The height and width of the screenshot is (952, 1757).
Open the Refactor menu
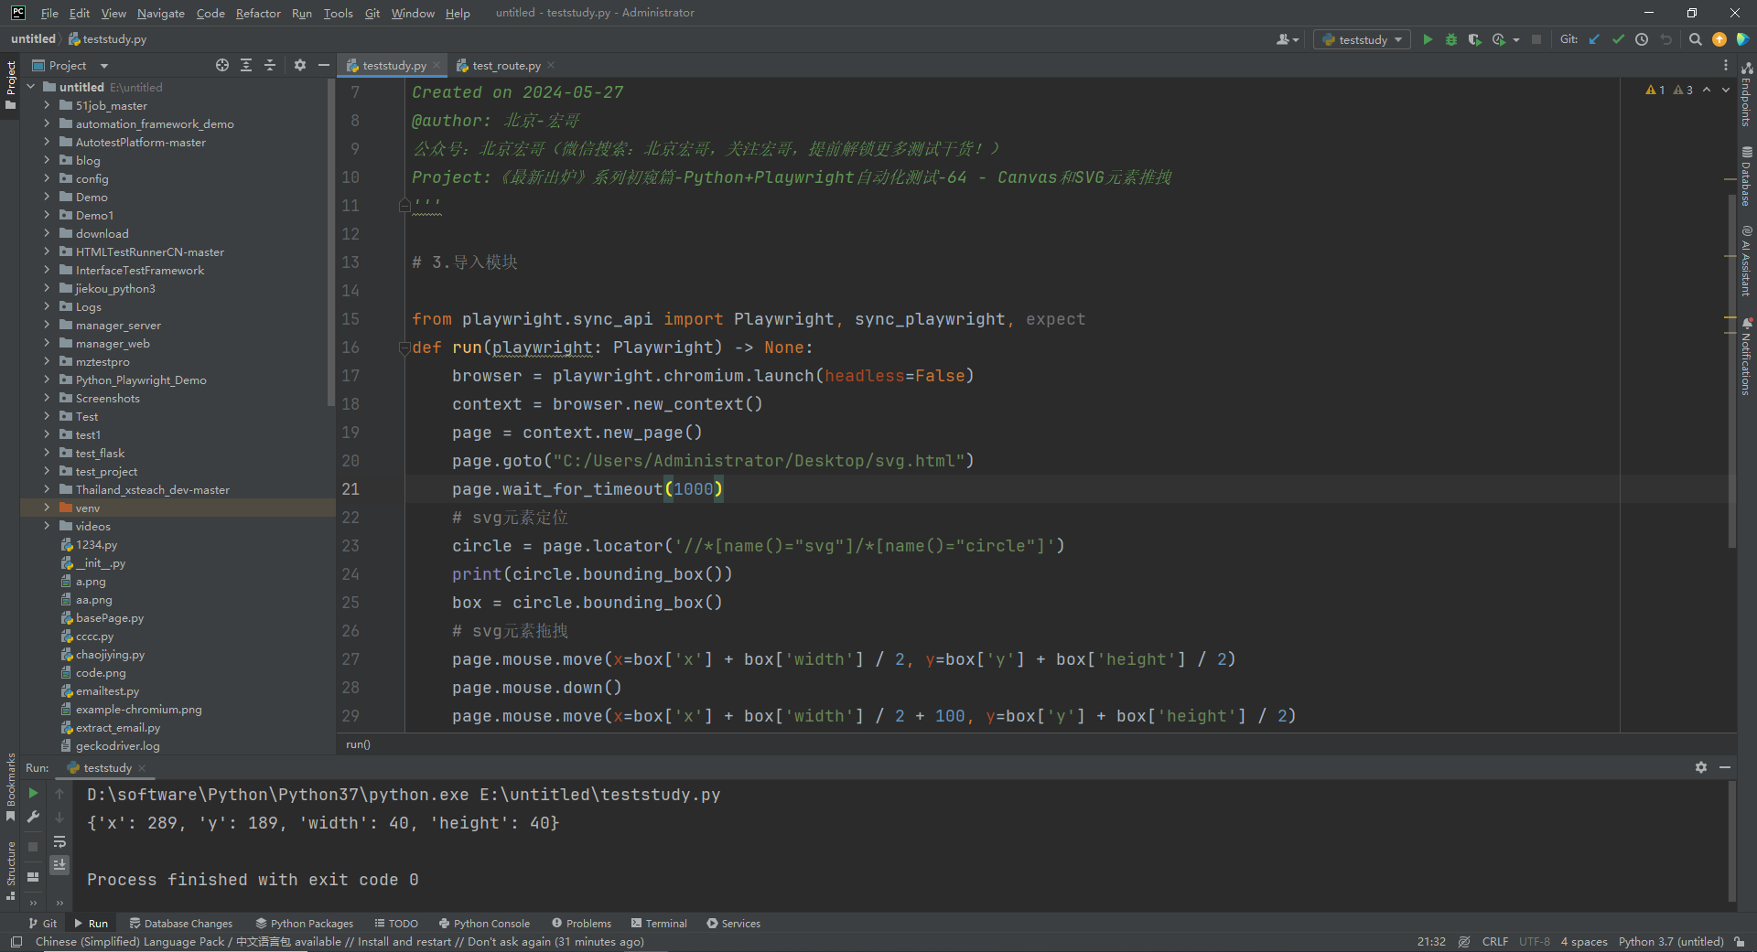pos(258,13)
